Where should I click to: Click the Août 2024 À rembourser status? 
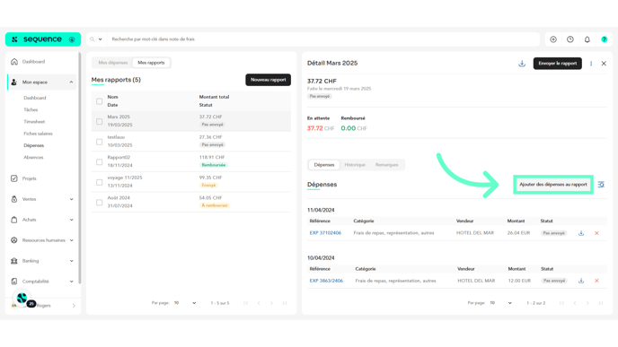(215, 205)
